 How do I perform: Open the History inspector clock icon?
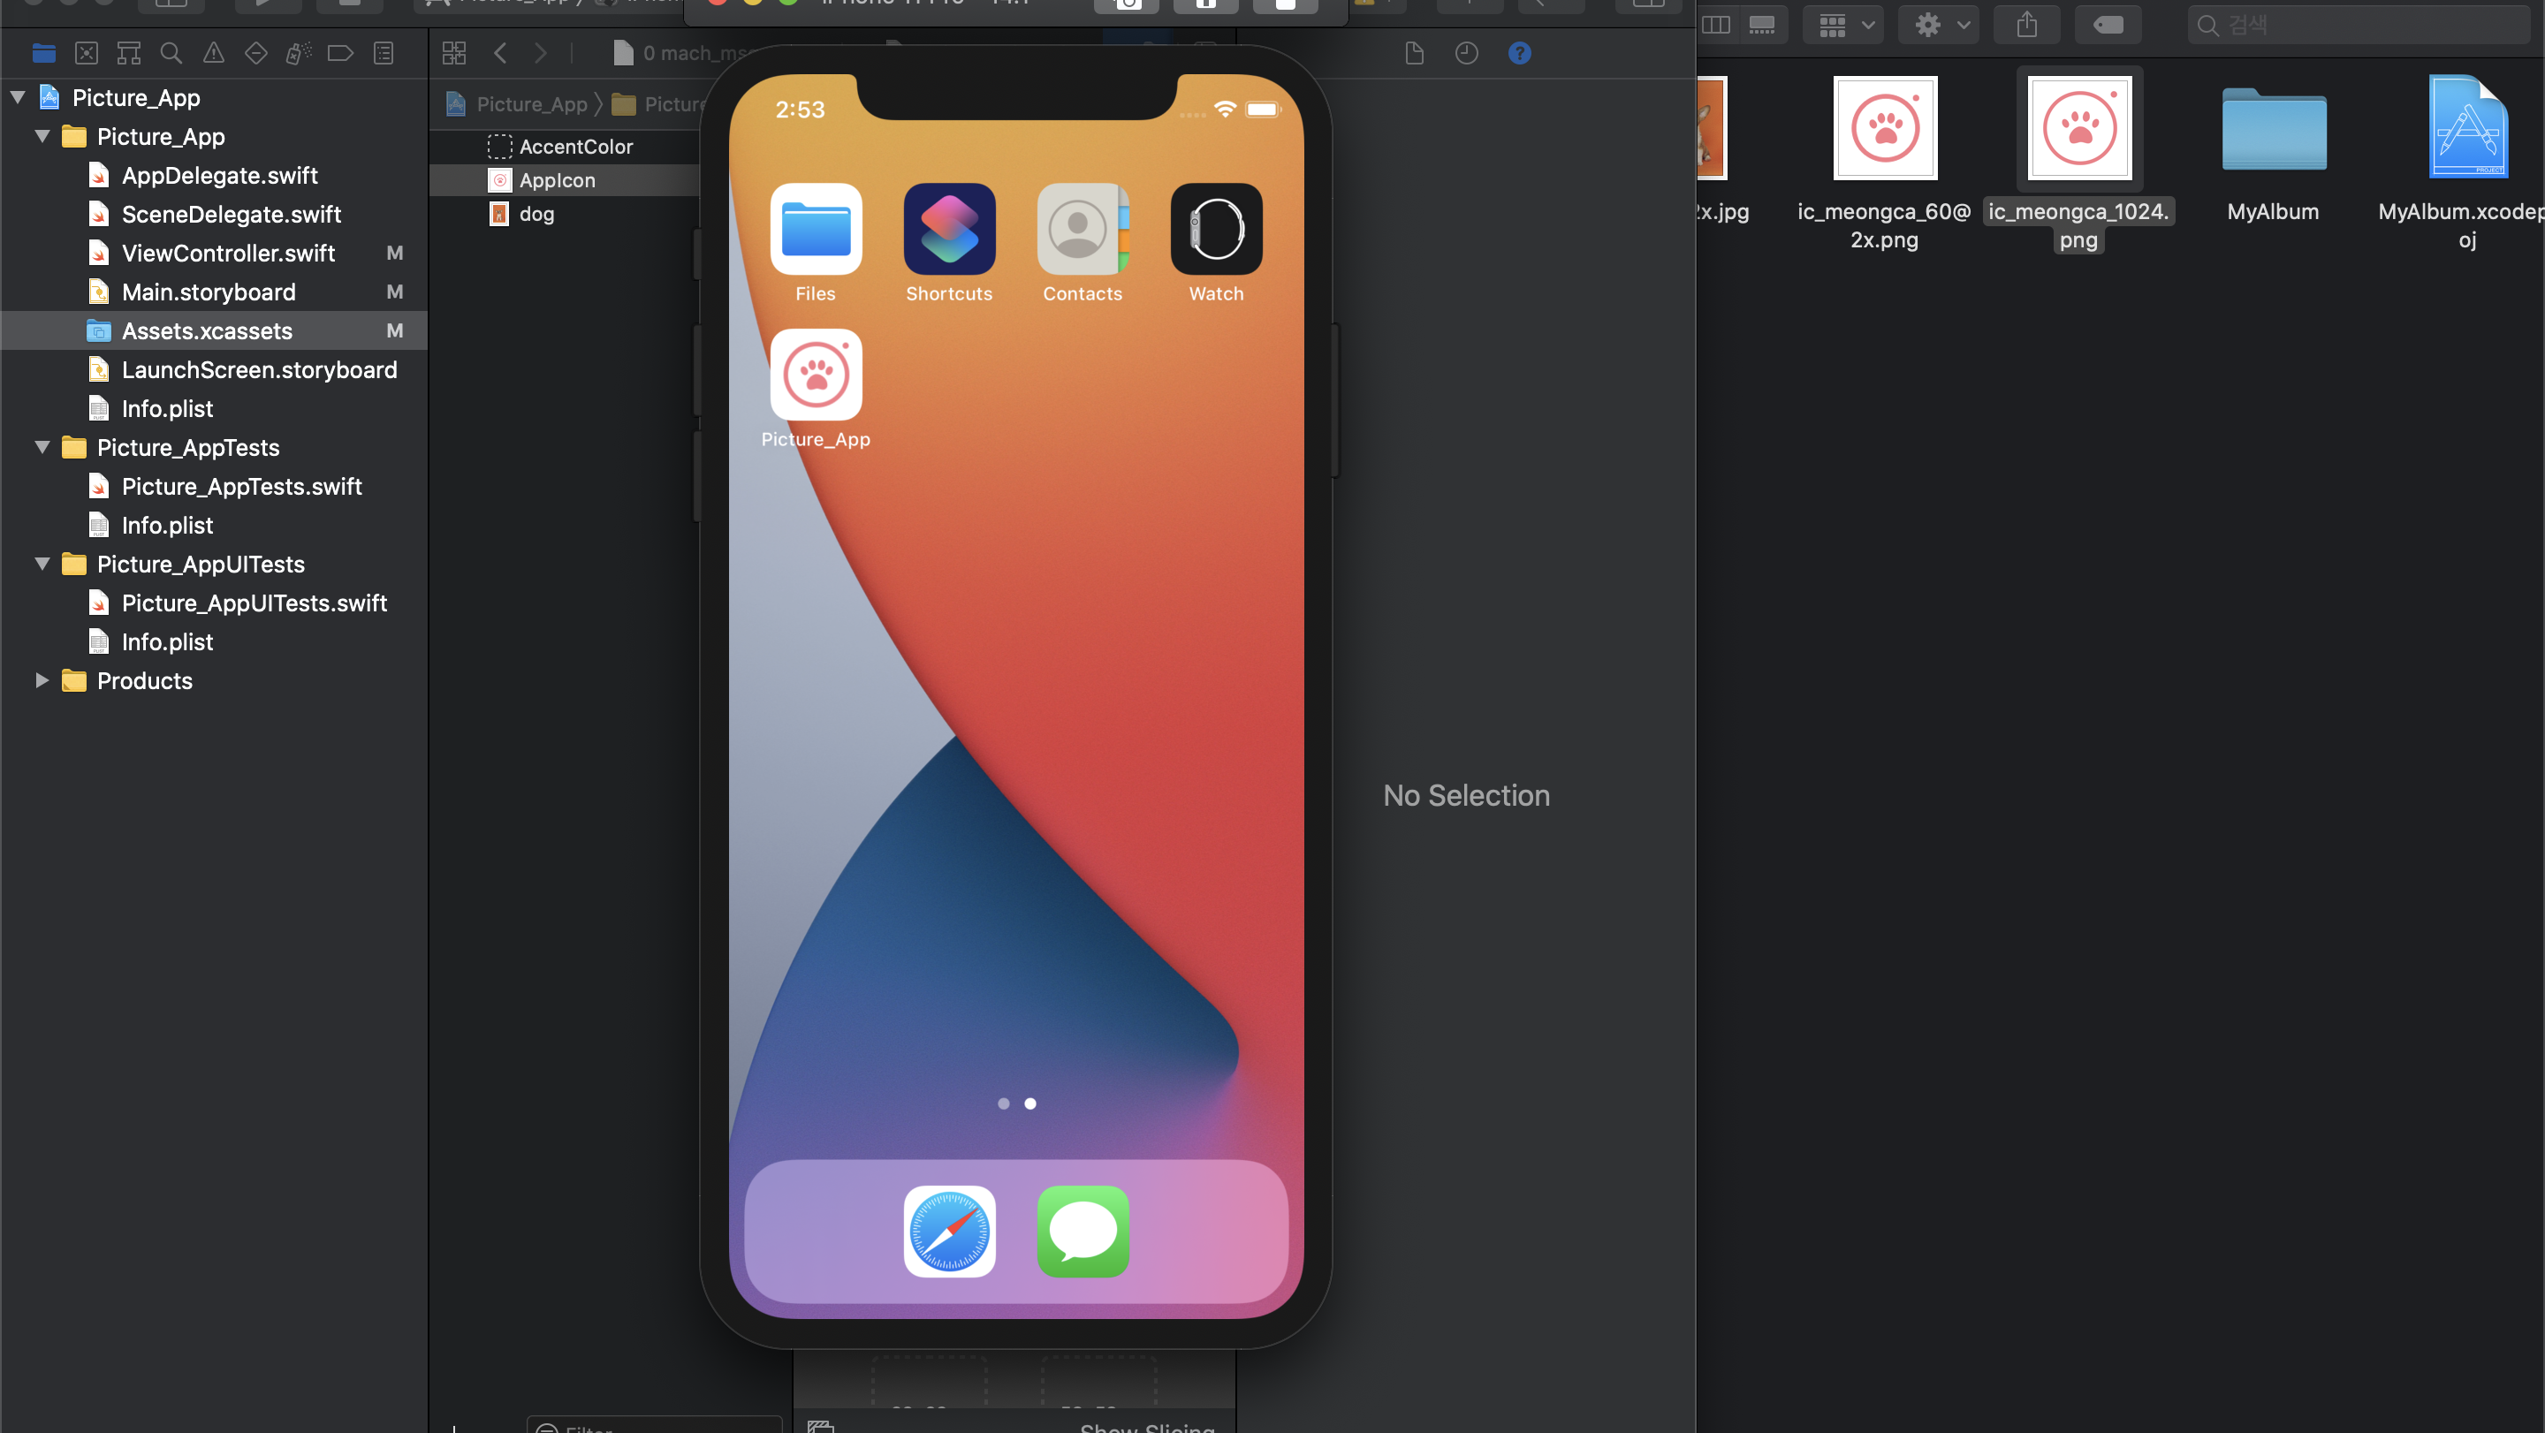(x=1466, y=53)
